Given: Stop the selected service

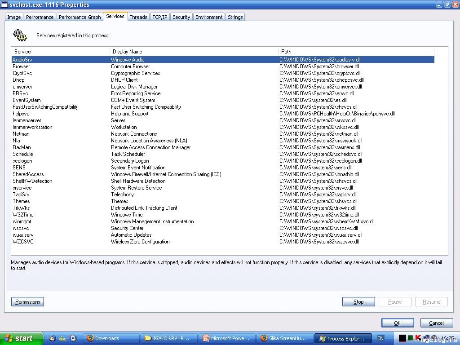Looking at the screenshot, I should pos(358,301).
